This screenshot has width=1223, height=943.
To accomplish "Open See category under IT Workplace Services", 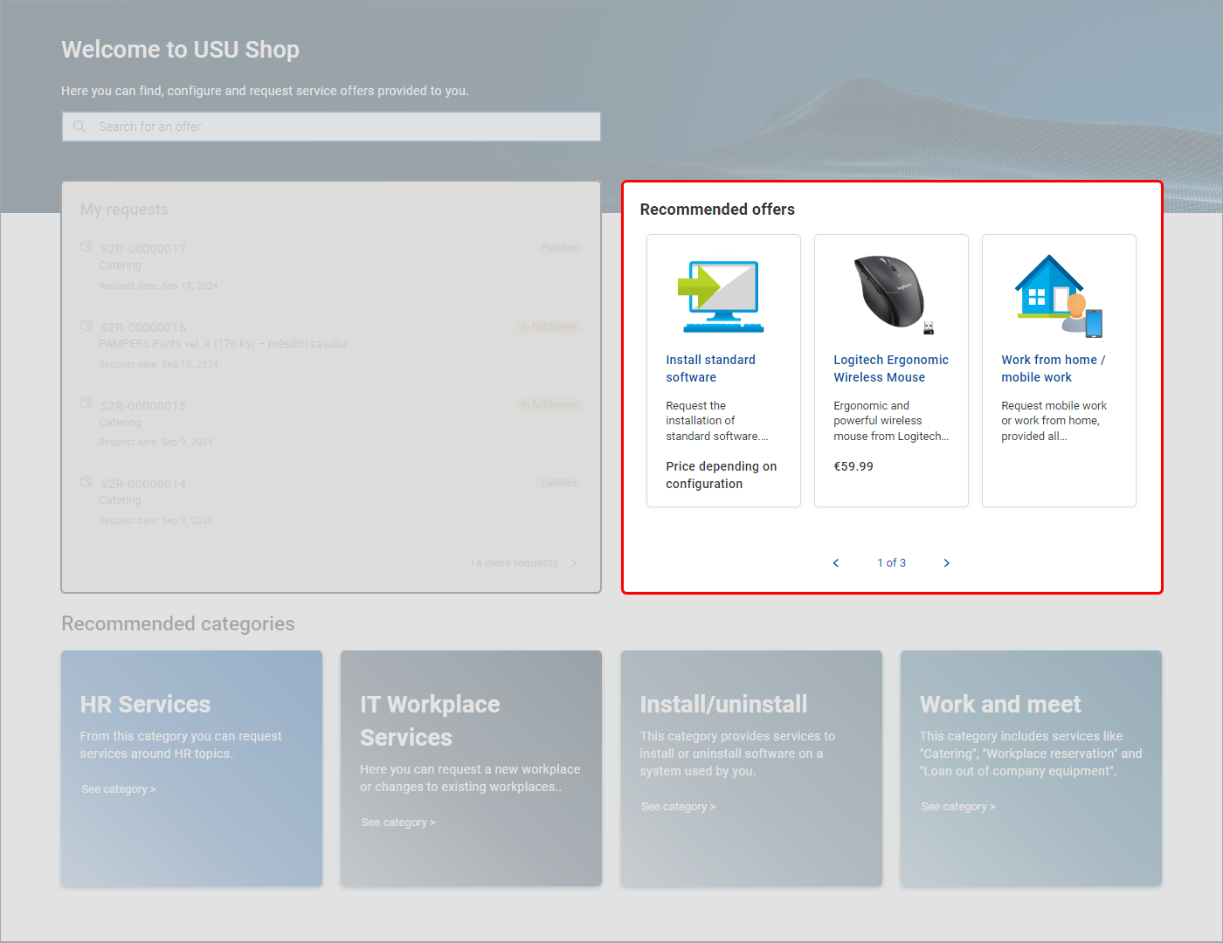I will click(398, 823).
